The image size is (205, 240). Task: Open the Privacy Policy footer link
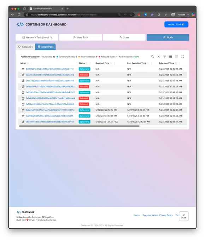(x=166, y=215)
